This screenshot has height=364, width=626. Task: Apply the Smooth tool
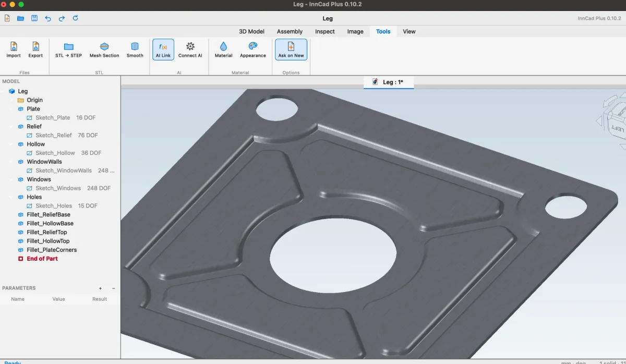point(135,50)
